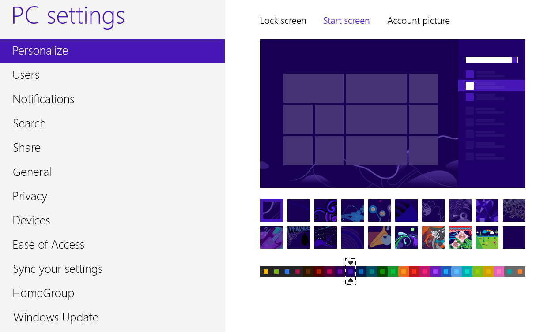Choose the dark green color swatch
Viewport: 536px width, 332px height.
pyautogui.click(x=382, y=272)
